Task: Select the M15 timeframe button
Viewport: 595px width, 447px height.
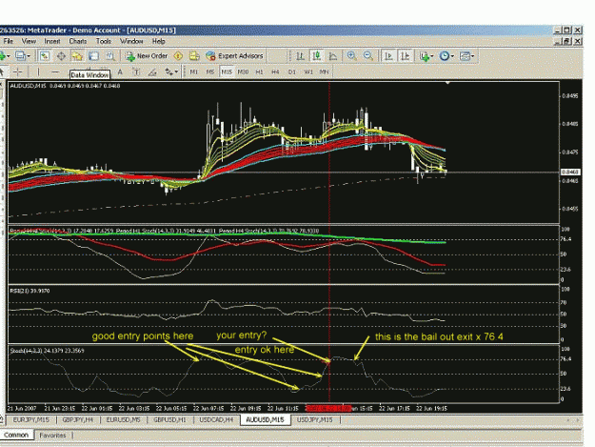Action: pos(227,71)
